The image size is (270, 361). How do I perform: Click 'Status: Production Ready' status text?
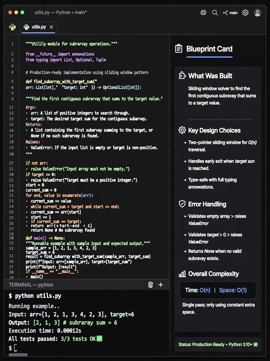[x=201, y=344]
